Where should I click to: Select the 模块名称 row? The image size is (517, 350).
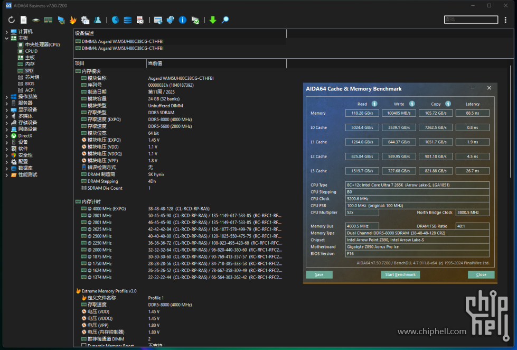(x=180, y=78)
